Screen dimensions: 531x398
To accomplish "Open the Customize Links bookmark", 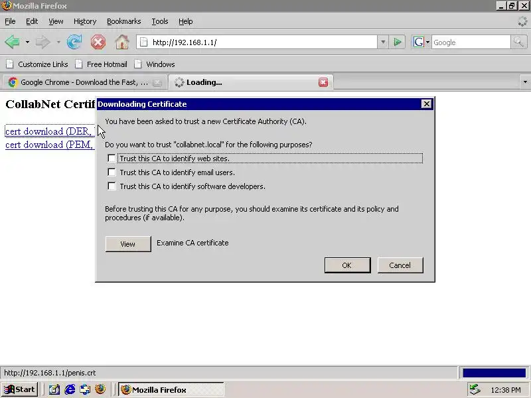I will click(x=37, y=64).
